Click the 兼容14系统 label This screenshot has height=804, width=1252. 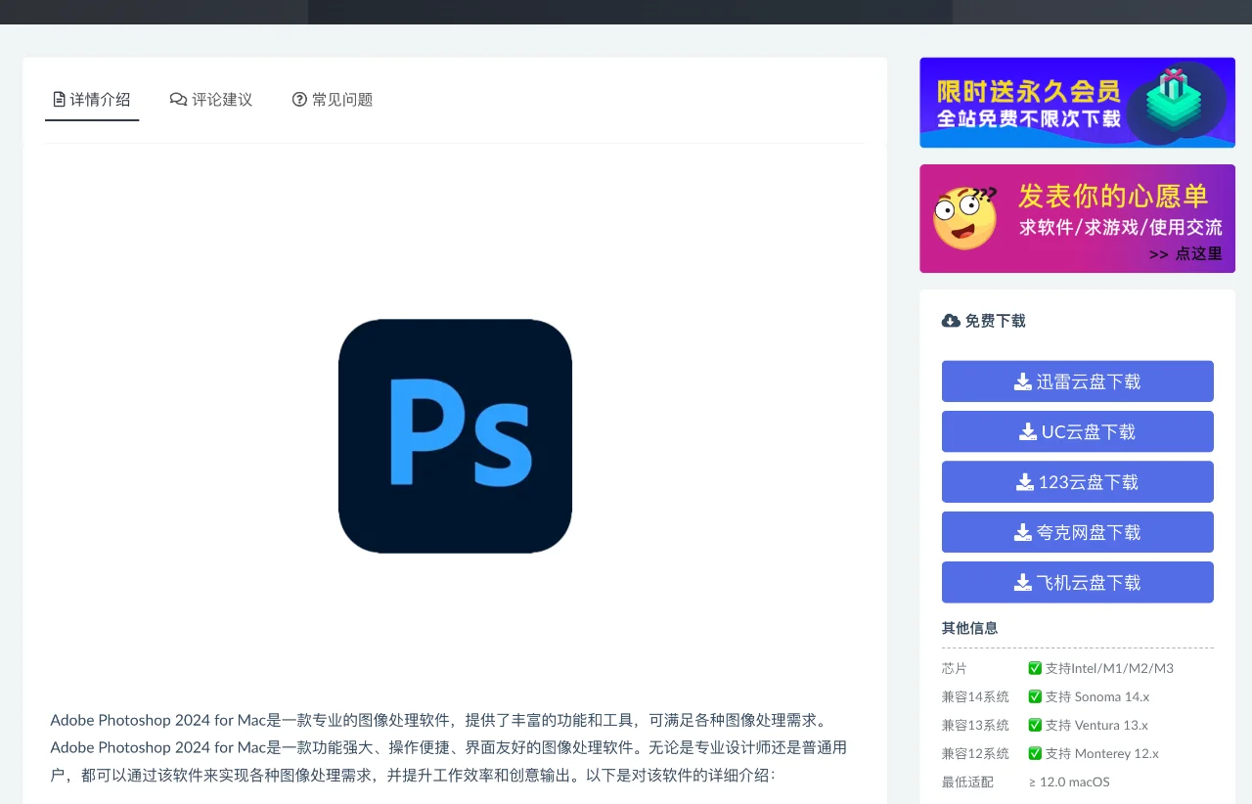pos(975,696)
